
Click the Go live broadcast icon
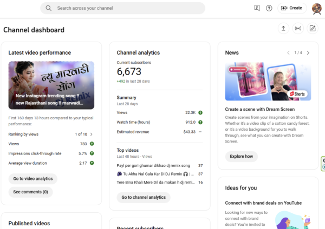pyautogui.click(x=297, y=29)
